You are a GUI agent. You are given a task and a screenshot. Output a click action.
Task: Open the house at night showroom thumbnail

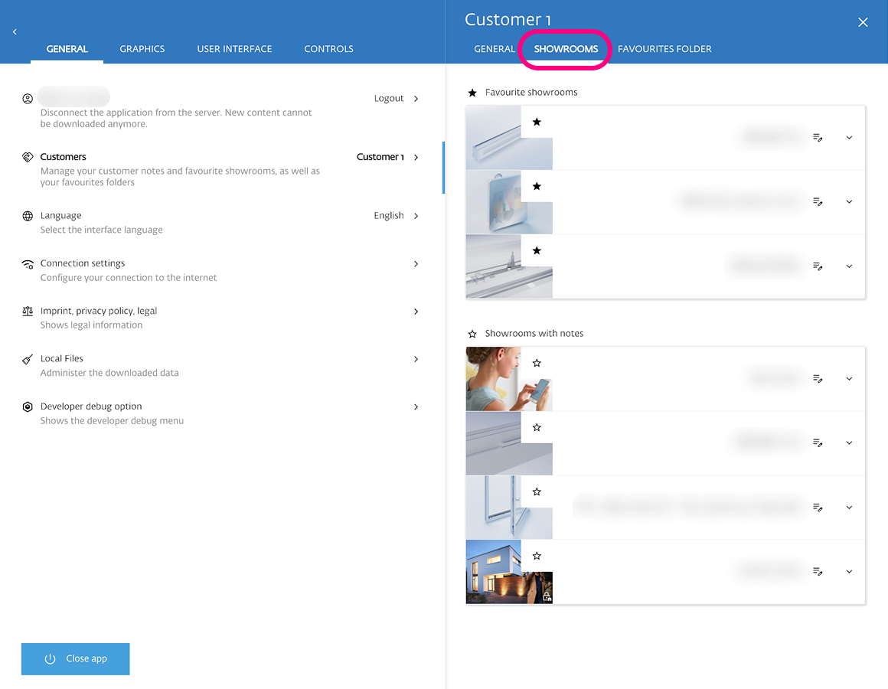click(494, 572)
